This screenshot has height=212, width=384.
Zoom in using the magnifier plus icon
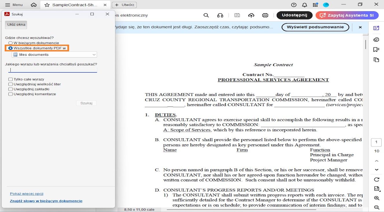click(x=376, y=198)
